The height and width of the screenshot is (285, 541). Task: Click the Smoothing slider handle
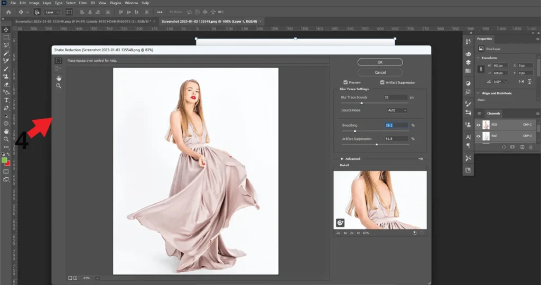click(355, 130)
